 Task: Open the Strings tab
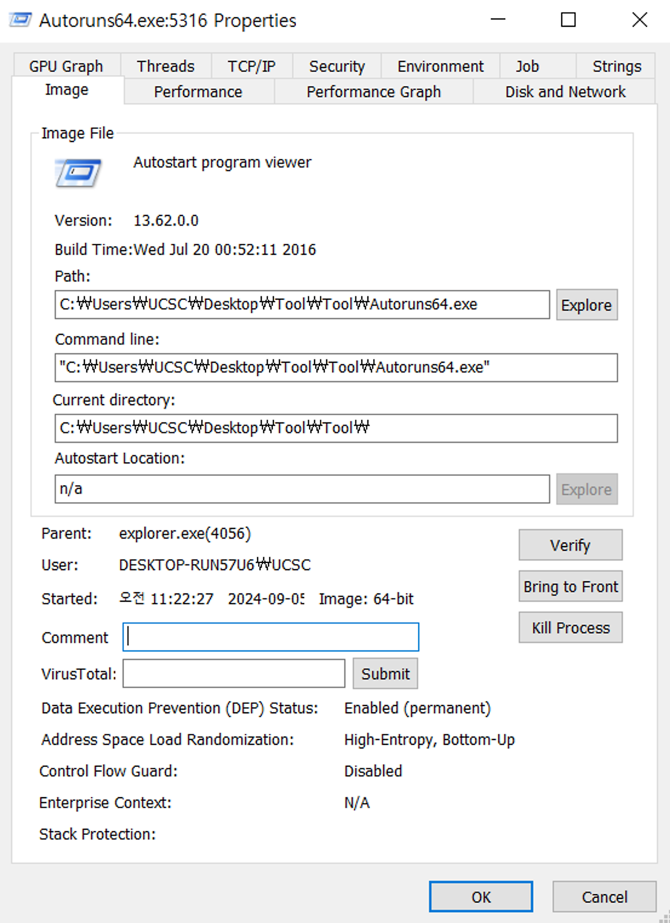click(617, 67)
